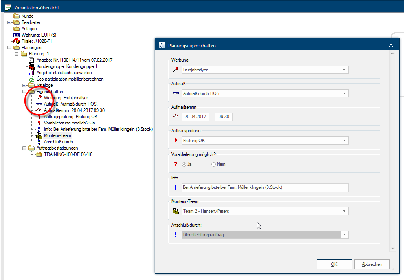Expand the Bearbeiter tree node
Viewport: 404px width, 280px height.
click(x=9, y=22)
